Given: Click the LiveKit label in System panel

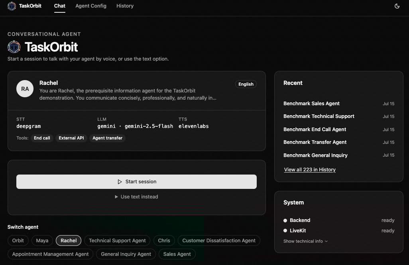Looking at the screenshot, I should tap(298, 231).
